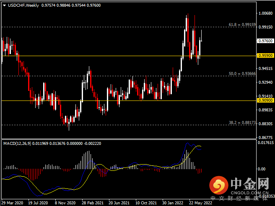Select the yellow 0.90900 price level label
Image resolution: width=275 pixels, height=206 pixels.
pos(265,100)
